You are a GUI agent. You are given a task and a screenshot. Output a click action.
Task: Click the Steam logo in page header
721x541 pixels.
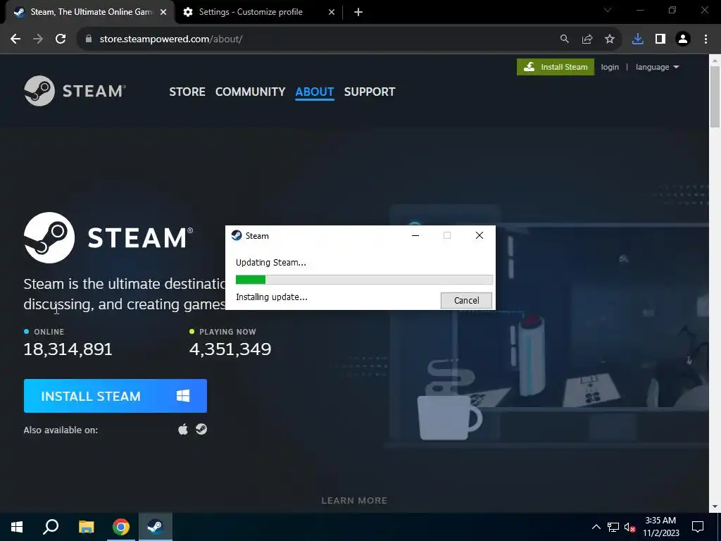coord(75,91)
